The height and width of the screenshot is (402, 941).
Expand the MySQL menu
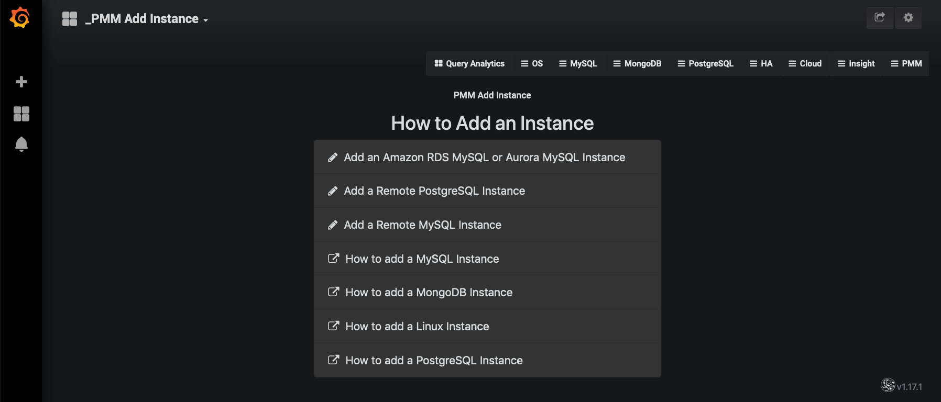tap(578, 63)
